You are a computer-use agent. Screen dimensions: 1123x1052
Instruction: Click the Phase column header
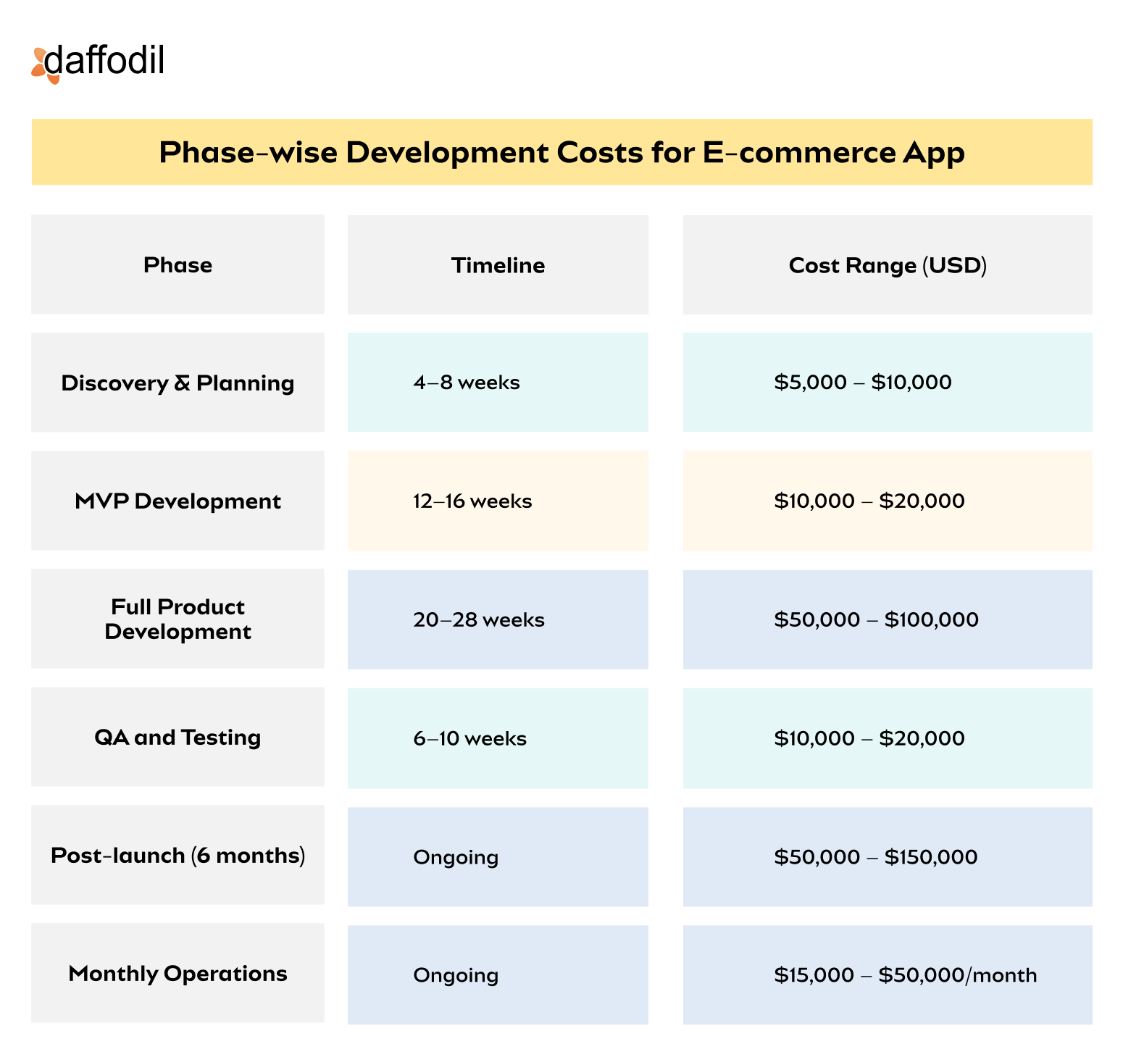click(178, 265)
